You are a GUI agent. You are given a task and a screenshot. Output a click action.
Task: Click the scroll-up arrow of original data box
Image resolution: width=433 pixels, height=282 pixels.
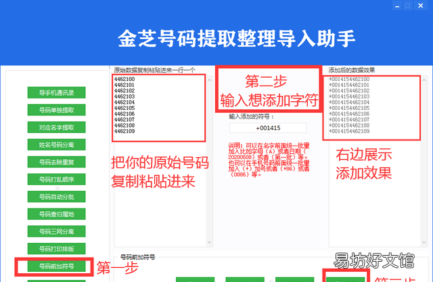[x=209, y=80]
